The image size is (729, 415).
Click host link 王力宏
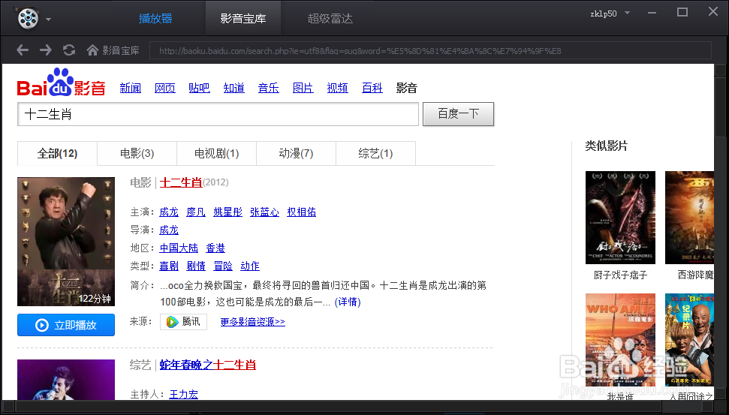coord(183,395)
